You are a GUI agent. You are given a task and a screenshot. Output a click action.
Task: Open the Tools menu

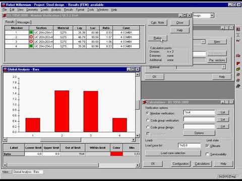pyautogui.click(x=91, y=10)
